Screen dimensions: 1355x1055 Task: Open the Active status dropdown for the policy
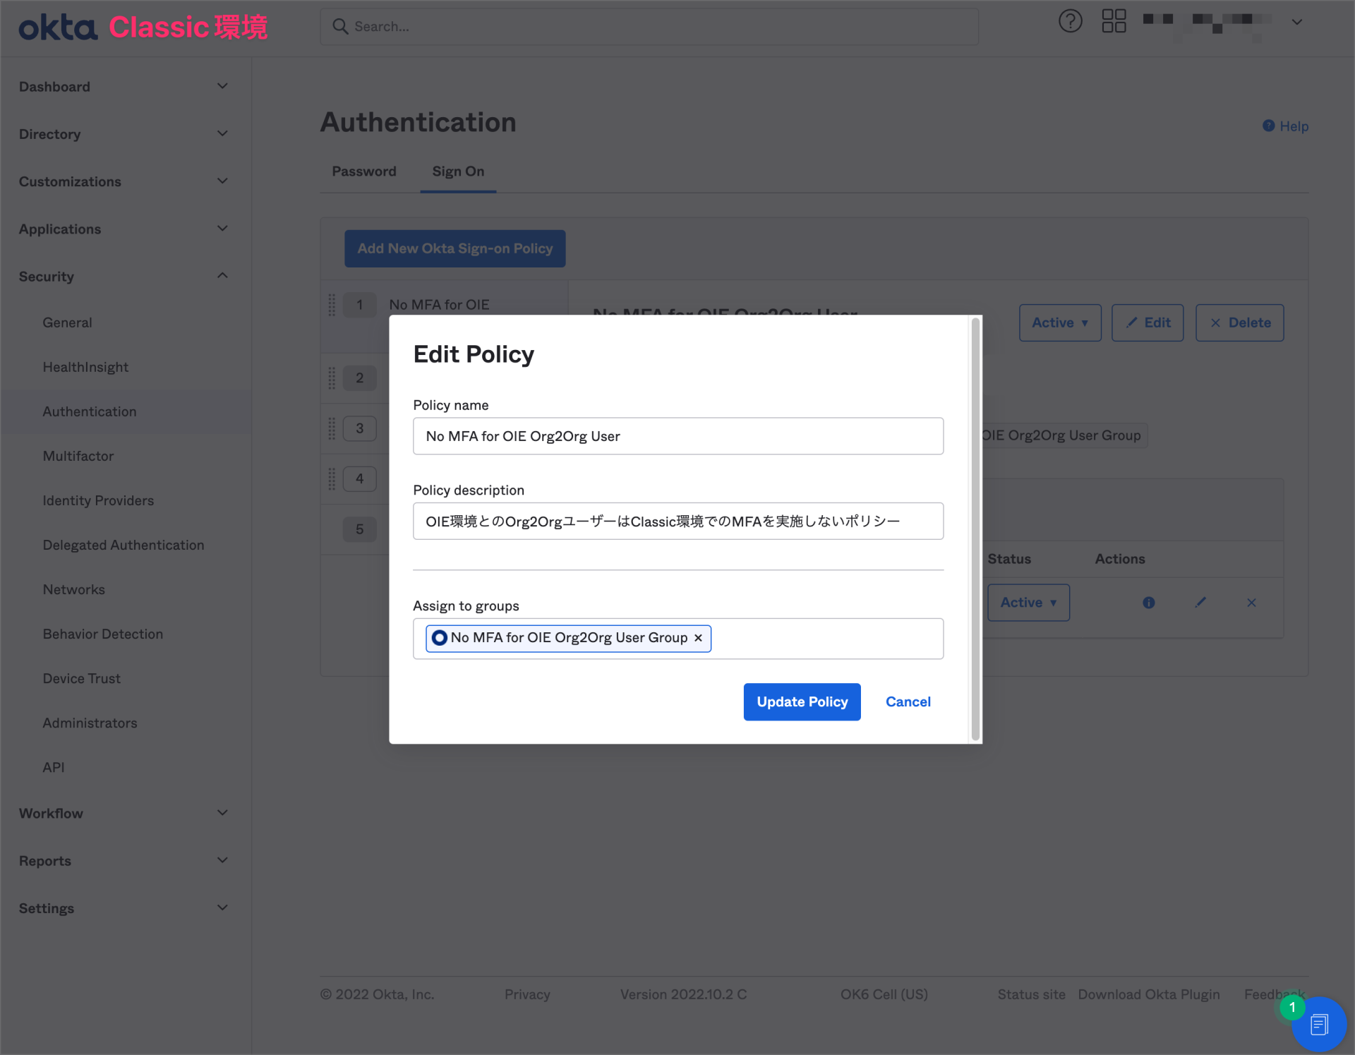pos(1060,322)
